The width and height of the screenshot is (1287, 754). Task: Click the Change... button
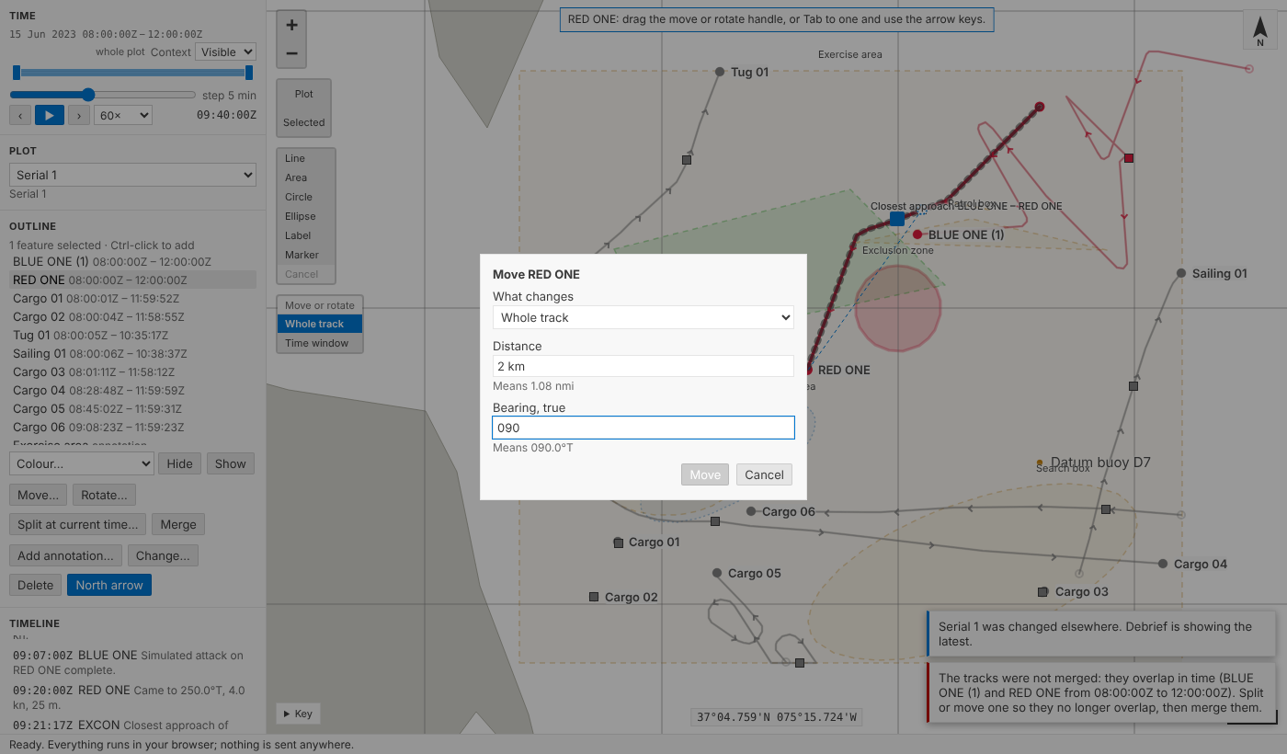163,555
